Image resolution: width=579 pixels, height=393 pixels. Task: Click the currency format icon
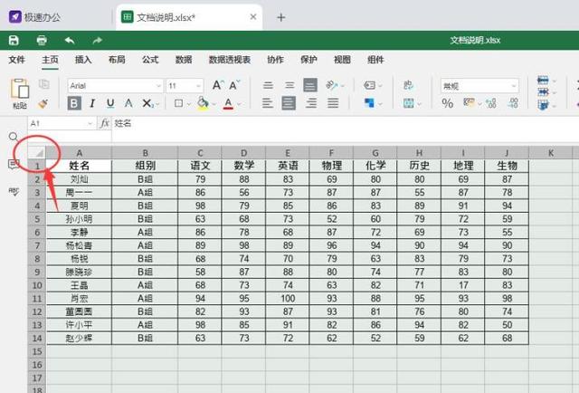[x=469, y=103]
